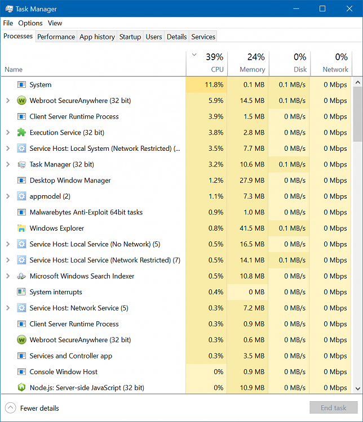The width and height of the screenshot is (363, 422).
Task: Click the Task Manager title bar icon
Action: (x=9, y=9)
